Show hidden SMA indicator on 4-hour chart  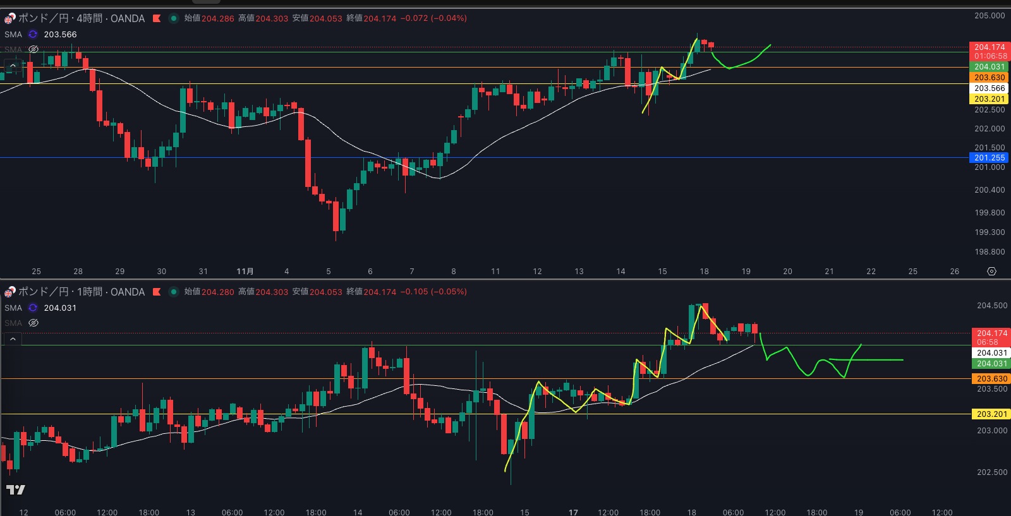coord(33,49)
